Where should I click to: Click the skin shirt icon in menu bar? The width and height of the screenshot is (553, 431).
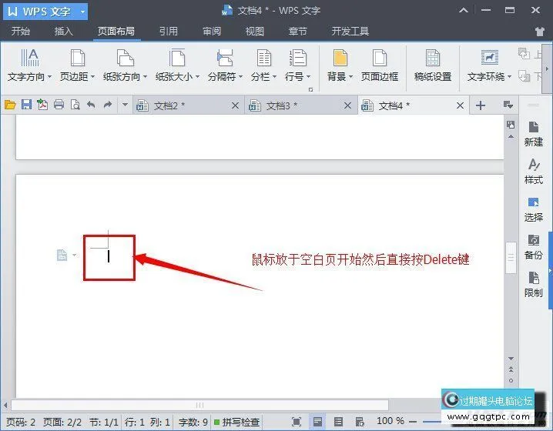tap(540, 32)
